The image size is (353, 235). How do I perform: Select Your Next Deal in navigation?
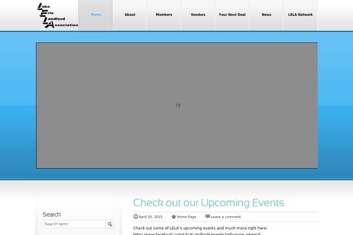point(232,15)
